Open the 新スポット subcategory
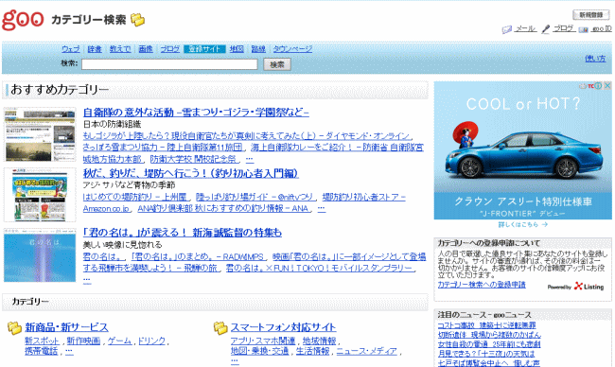Viewport: 615px width, 367px height. pyautogui.click(x=42, y=341)
